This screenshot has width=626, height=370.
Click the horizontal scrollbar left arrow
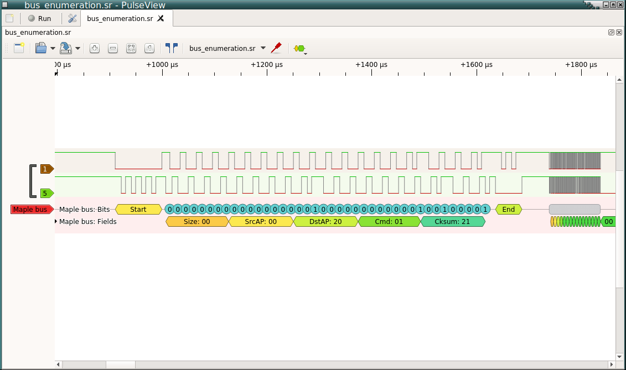[x=58, y=364]
